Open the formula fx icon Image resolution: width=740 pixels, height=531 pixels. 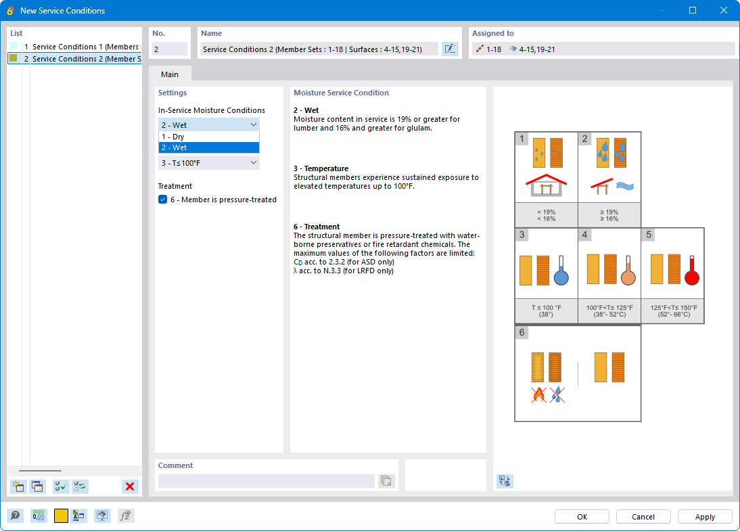tap(126, 515)
